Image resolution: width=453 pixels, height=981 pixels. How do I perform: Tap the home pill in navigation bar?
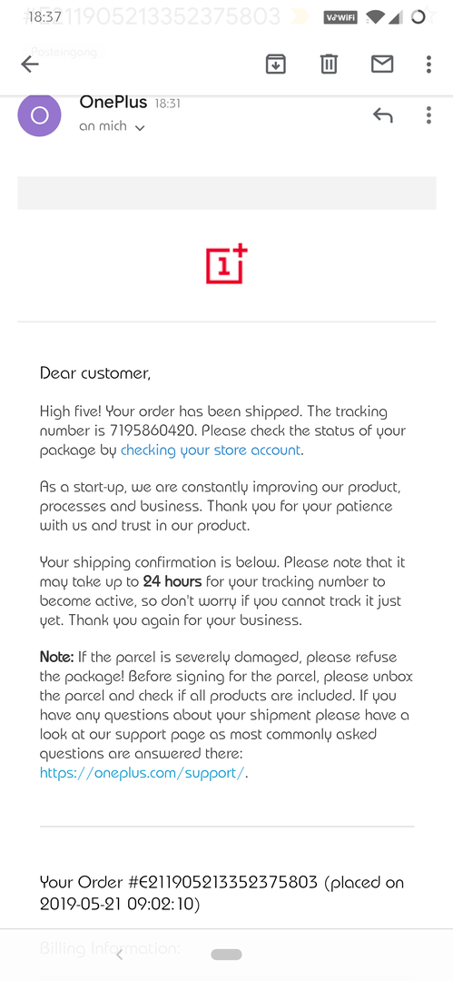pos(227,955)
